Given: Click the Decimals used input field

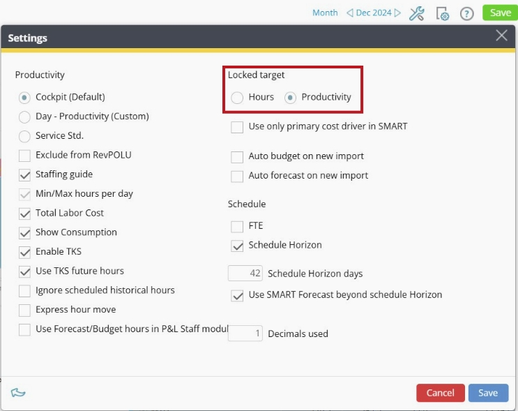Looking at the screenshot, I should coord(245,334).
